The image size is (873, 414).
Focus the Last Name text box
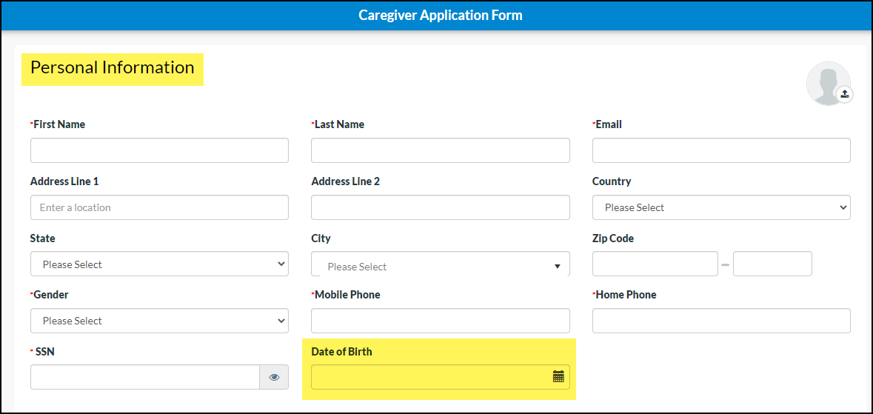tap(440, 150)
